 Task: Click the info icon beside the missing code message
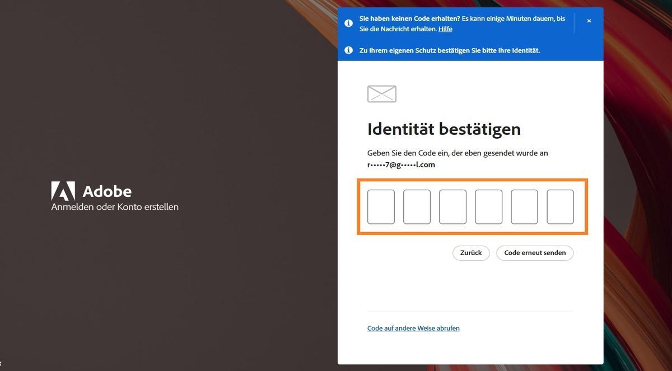(x=348, y=23)
